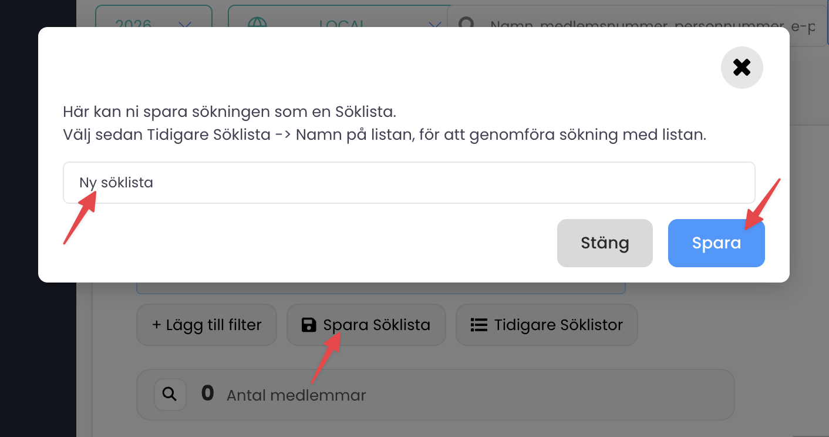Click the Spara Söklista button
The image size is (829, 437).
pos(366,325)
